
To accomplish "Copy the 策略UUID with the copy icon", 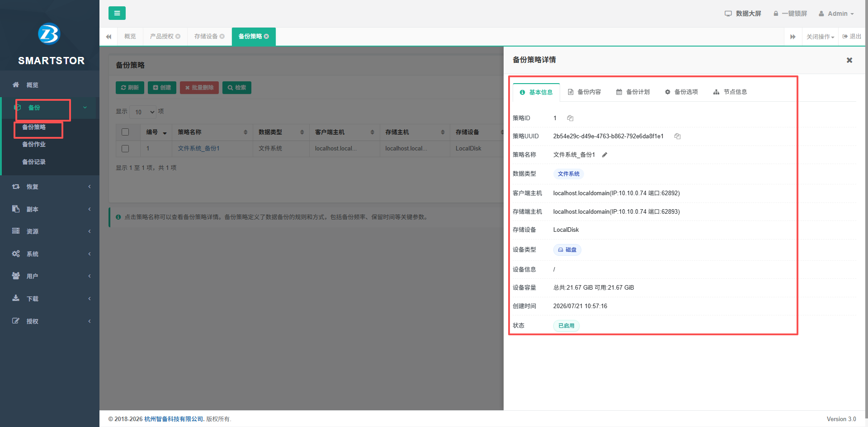I will click(x=677, y=136).
